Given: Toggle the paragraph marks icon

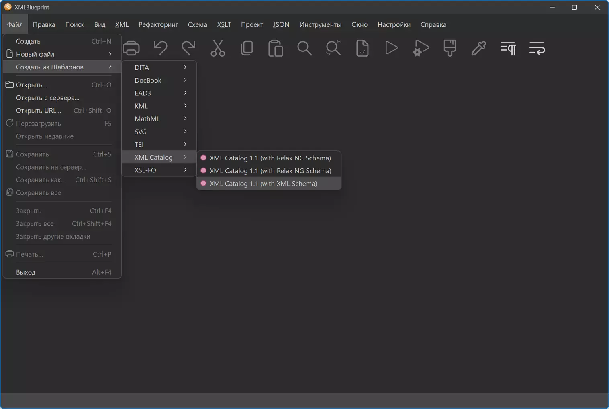Looking at the screenshot, I should point(508,48).
